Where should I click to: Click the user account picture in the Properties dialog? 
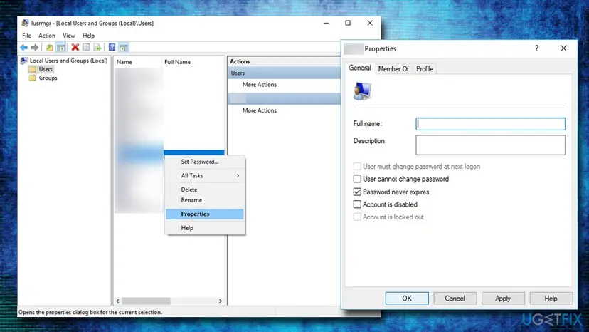(362, 90)
